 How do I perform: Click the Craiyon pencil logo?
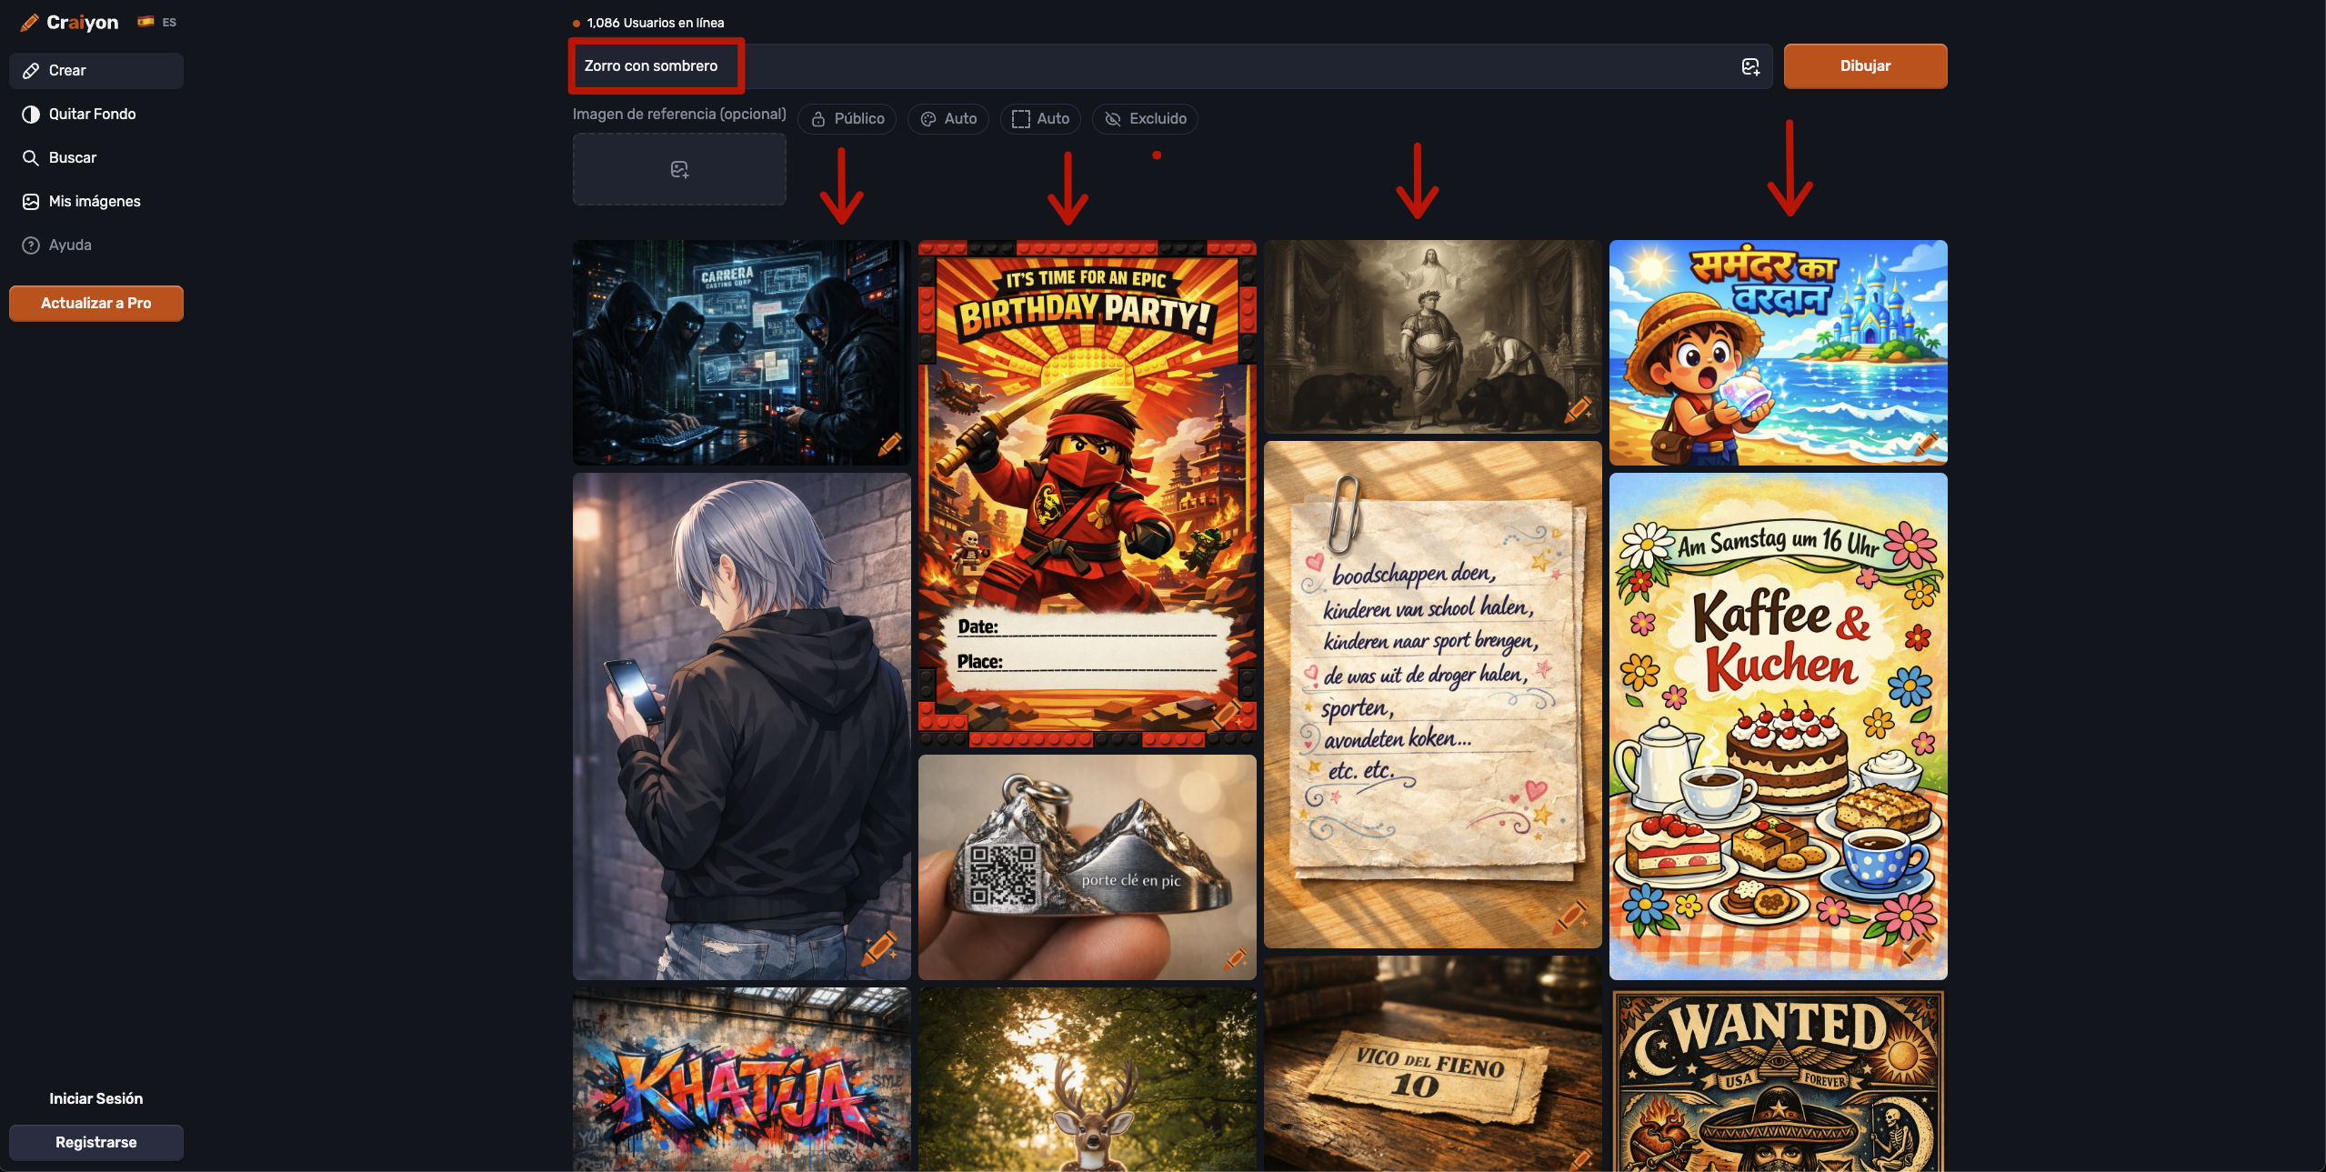[x=30, y=23]
